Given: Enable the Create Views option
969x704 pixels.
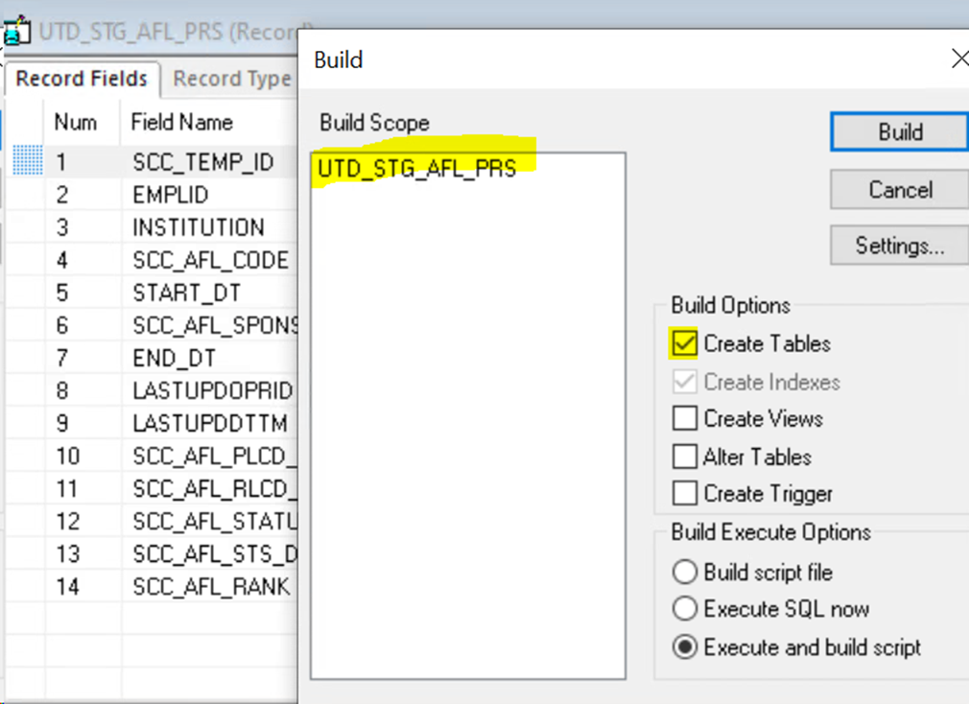Looking at the screenshot, I should click(684, 419).
